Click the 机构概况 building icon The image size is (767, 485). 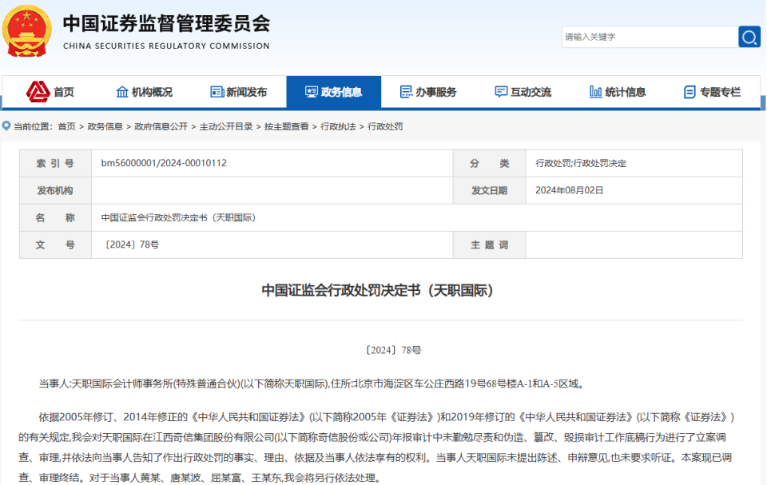click(x=121, y=90)
